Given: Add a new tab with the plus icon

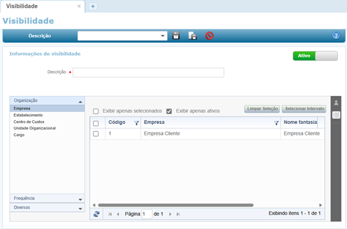Looking at the screenshot, I should [93, 6].
